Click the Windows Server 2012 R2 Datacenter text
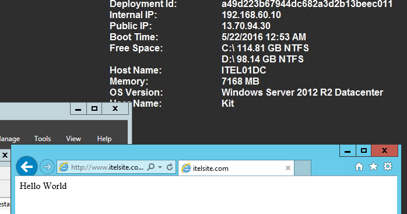This screenshot has height=214, width=407. [303, 93]
